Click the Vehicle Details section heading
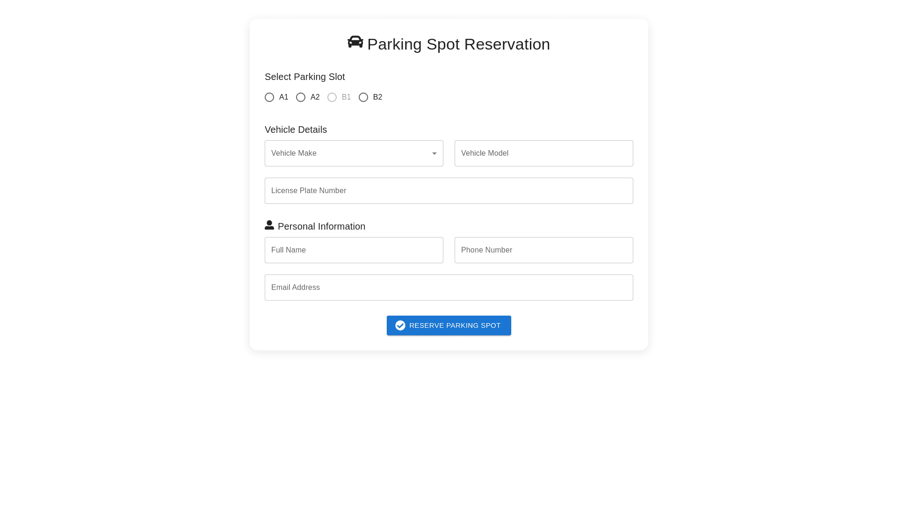The image size is (898, 505). click(x=296, y=130)
